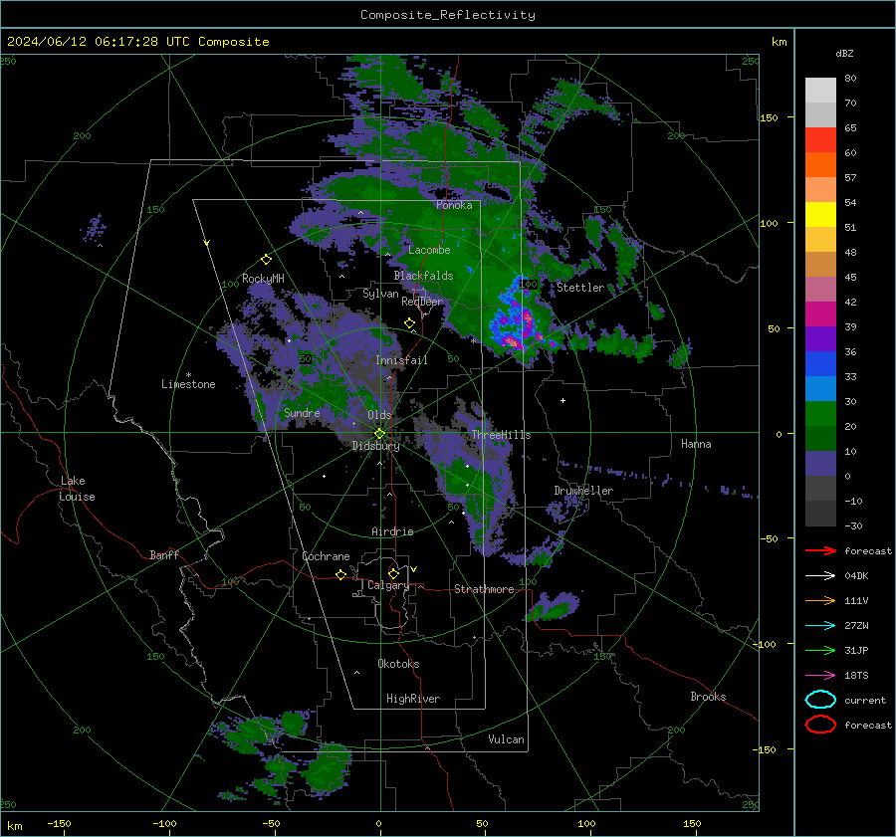Screen dimensions: 896x837
Task: Click the Sylvan label
Action: [x=380, y=294]
